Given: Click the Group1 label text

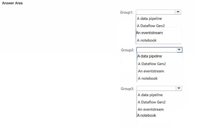Looking at the screenshot, I should tap(126, 12).
